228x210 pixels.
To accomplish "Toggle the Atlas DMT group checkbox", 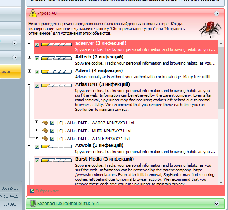I will (x=37, y=86).
